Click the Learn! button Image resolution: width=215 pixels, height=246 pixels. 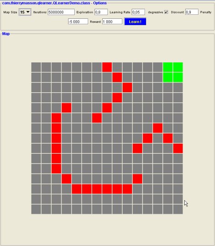pos(135,22)
